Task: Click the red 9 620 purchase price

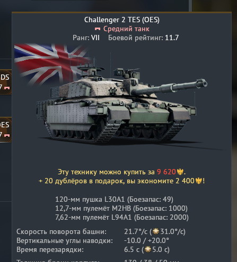Action: coord(166,172)
